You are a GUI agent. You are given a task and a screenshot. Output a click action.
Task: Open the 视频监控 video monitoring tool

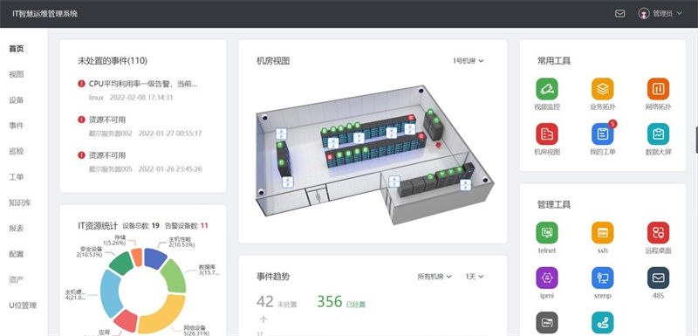pos(547,89)
